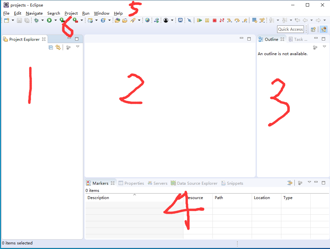Click the Disconnect debug icon

pos(222,20)
